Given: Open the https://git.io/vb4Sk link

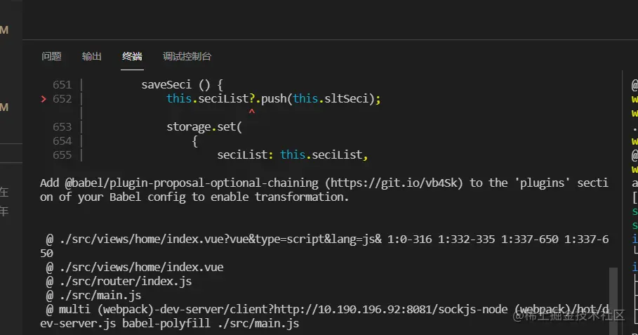Looking at the screenshot, I should pyautogui.click(x=392, y=183).
